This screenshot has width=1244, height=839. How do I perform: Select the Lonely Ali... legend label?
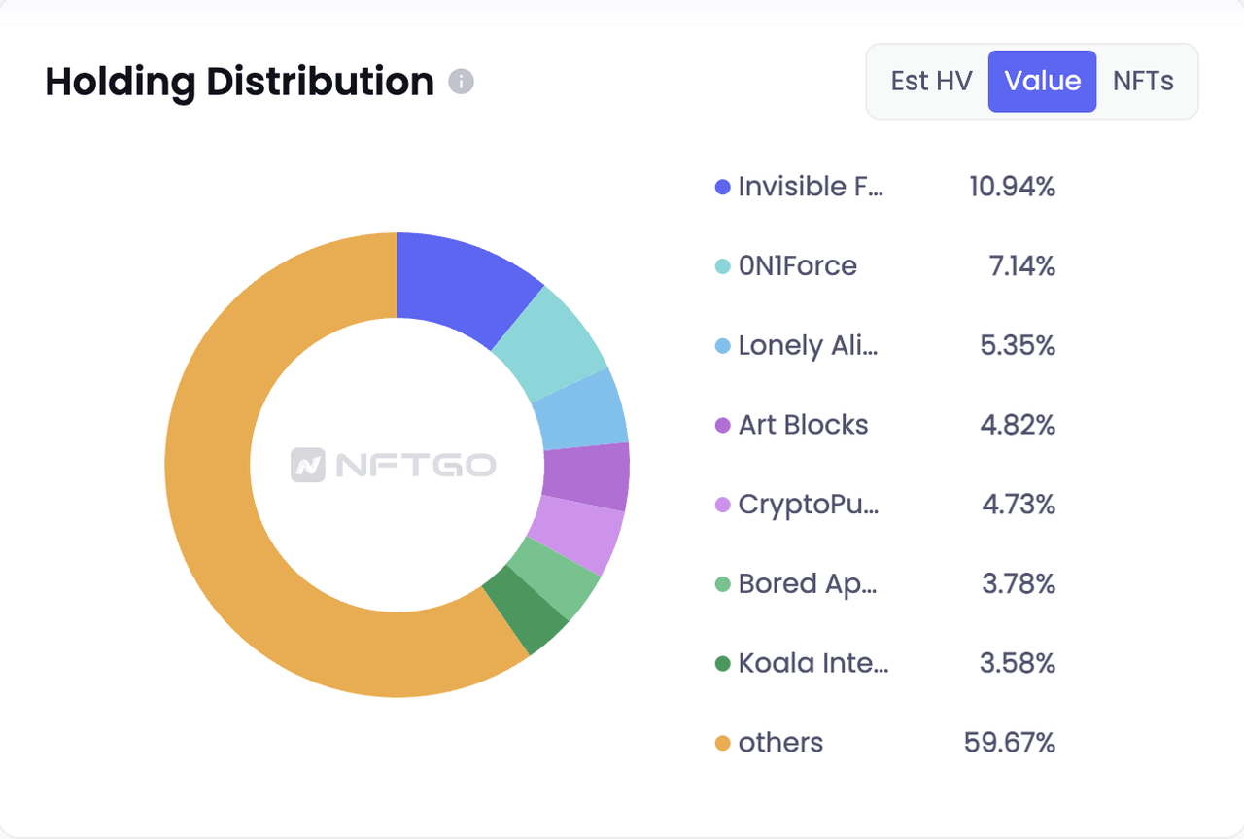tap(809, 346)
